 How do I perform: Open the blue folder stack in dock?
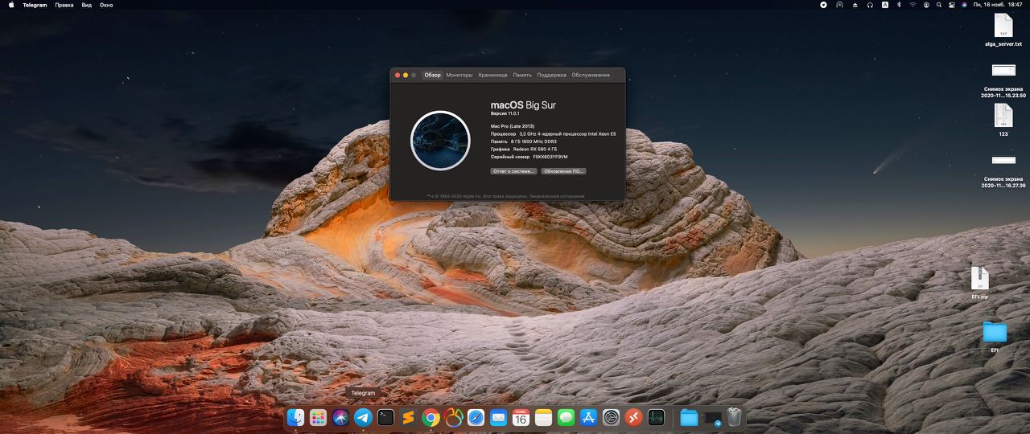(689, 417)
